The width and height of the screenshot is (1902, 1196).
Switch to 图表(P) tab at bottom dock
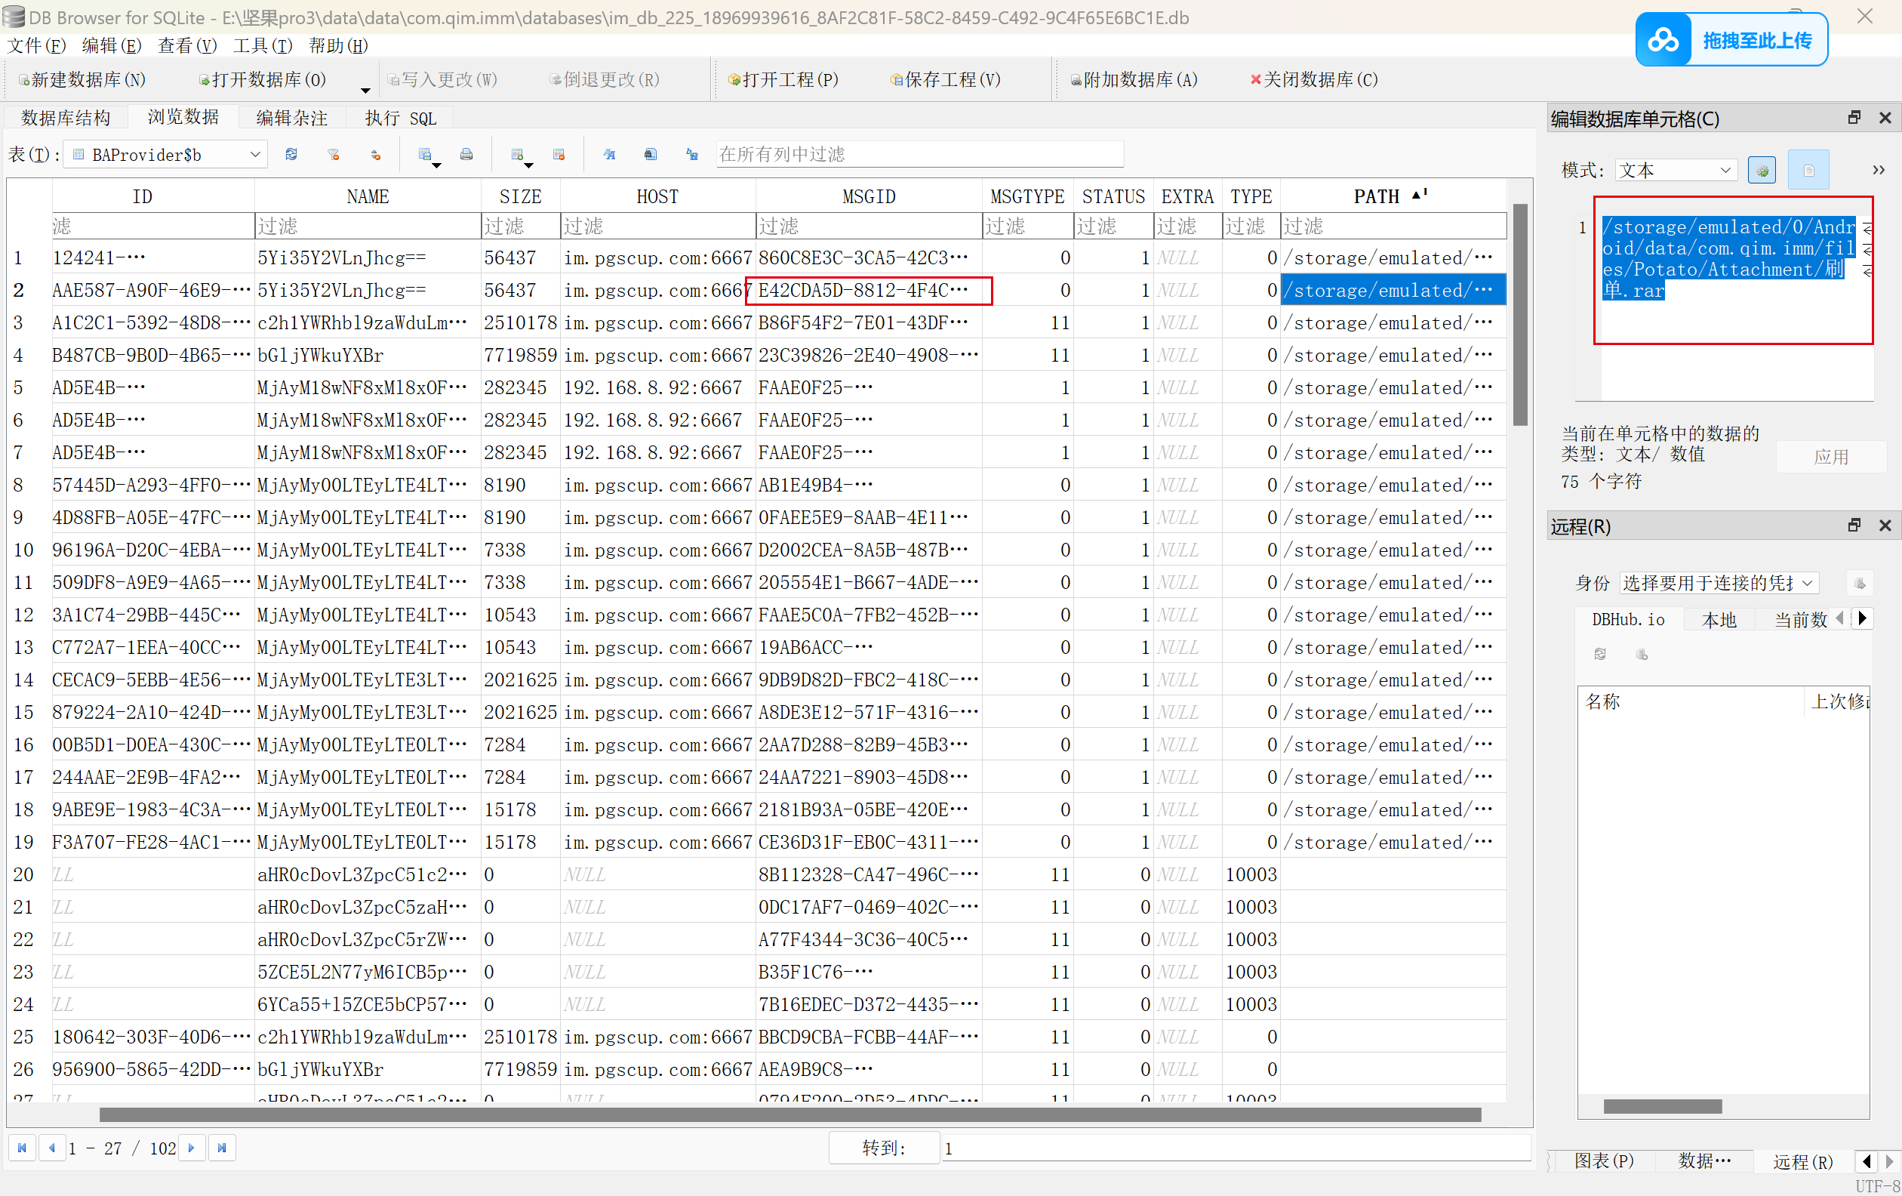click(1604, 1161)
